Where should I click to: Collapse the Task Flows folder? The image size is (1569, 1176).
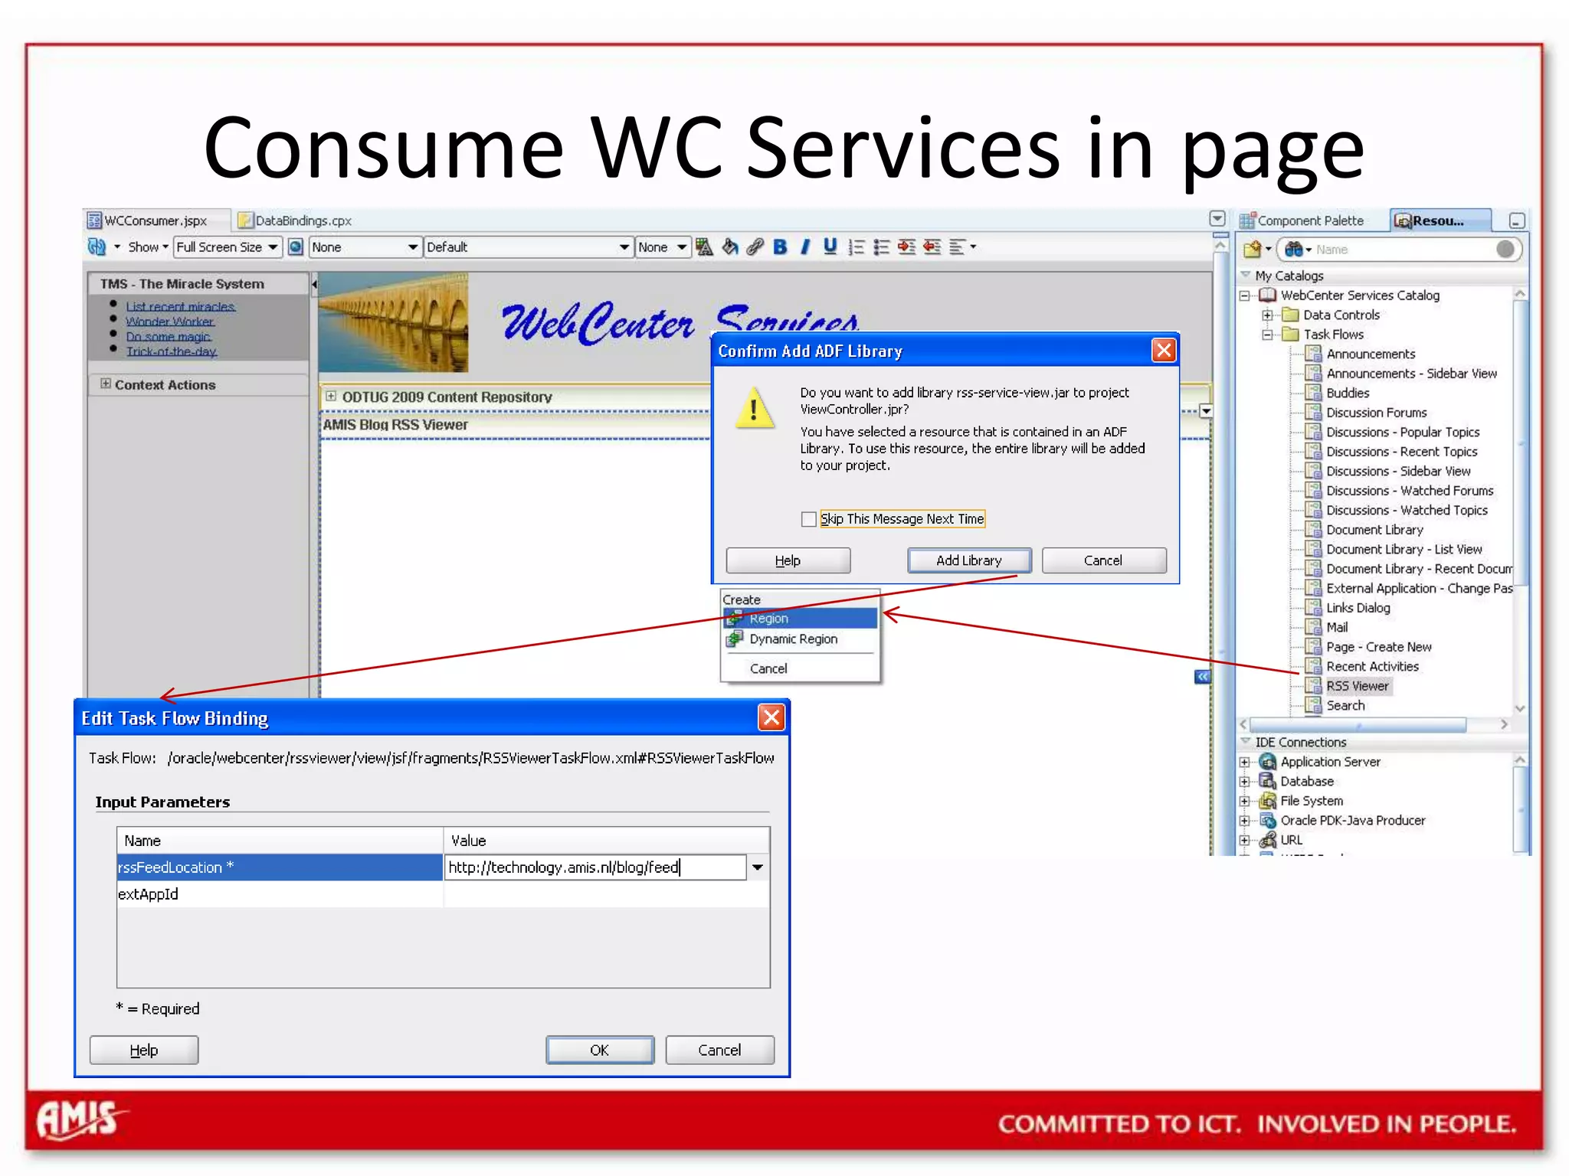coord(1267,335)
